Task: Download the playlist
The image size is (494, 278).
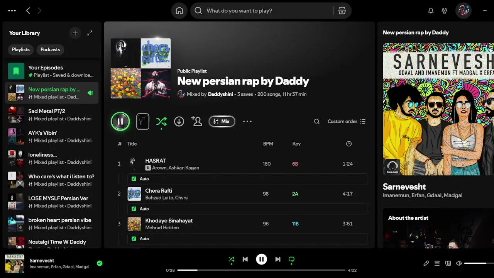Action: [179, 122]
